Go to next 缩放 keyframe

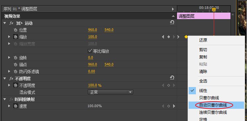174,37
